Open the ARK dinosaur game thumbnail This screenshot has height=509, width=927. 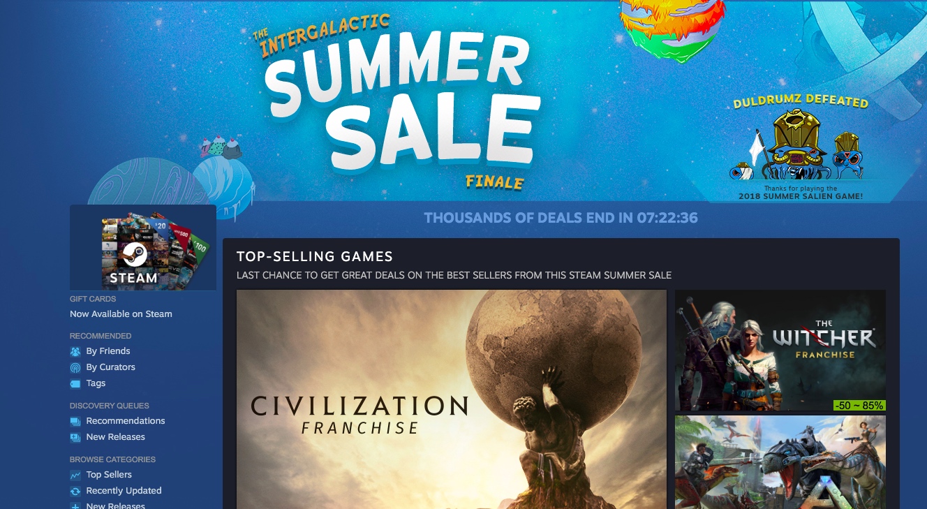pos(780,462)
